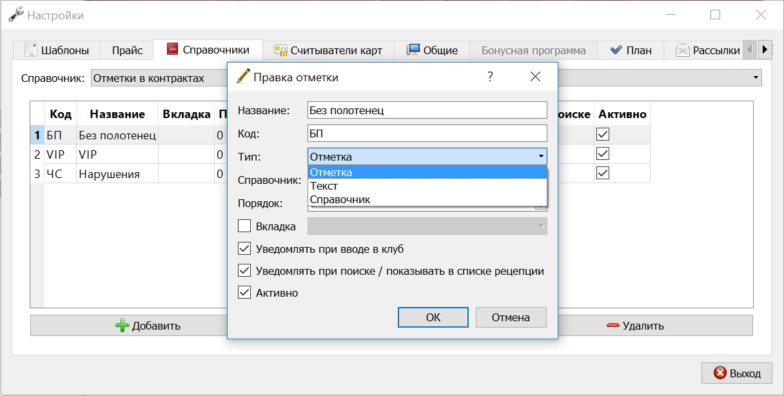The height and width of the screenshot is (396, 784).
Task: Open the disabled Вкладка dropdown
Action: (427, 226)
